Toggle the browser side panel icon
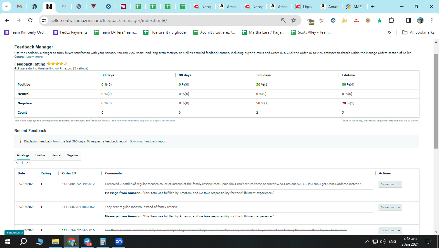Viewport: 439px width, 248px height. pos(408,20)
